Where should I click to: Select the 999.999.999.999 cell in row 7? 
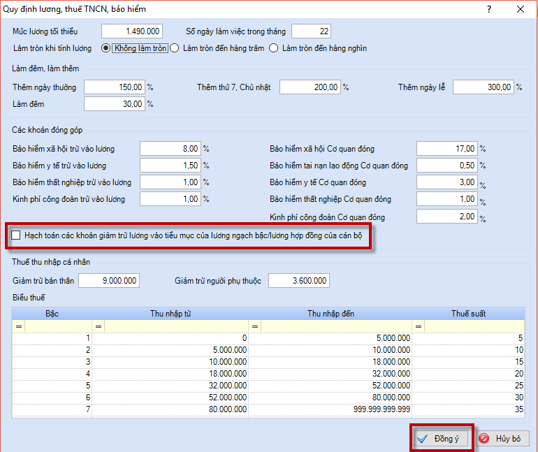330,409
